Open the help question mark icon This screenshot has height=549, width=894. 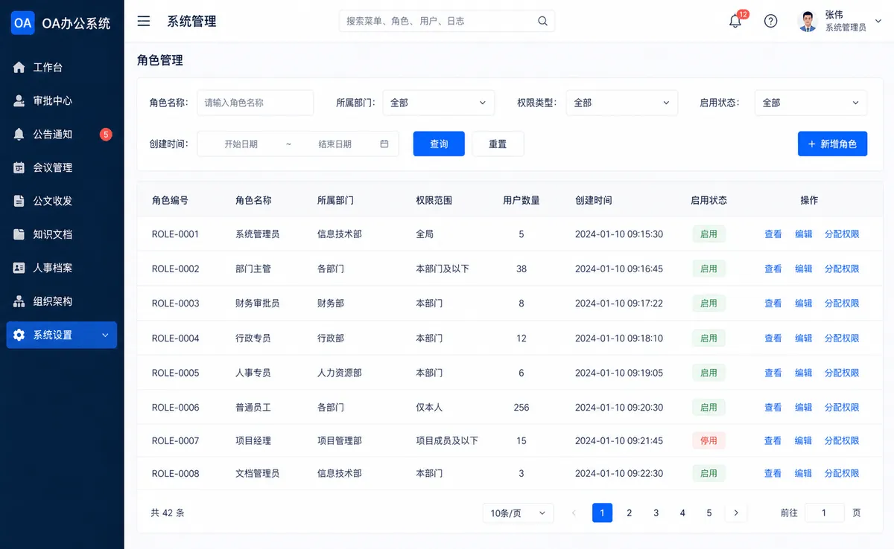click(771, 21)
